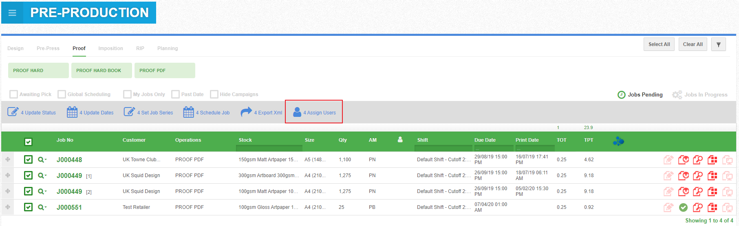Uncheck the row checkbox for J000551
This screenshot has width=739, height=226.
[28, 207]
